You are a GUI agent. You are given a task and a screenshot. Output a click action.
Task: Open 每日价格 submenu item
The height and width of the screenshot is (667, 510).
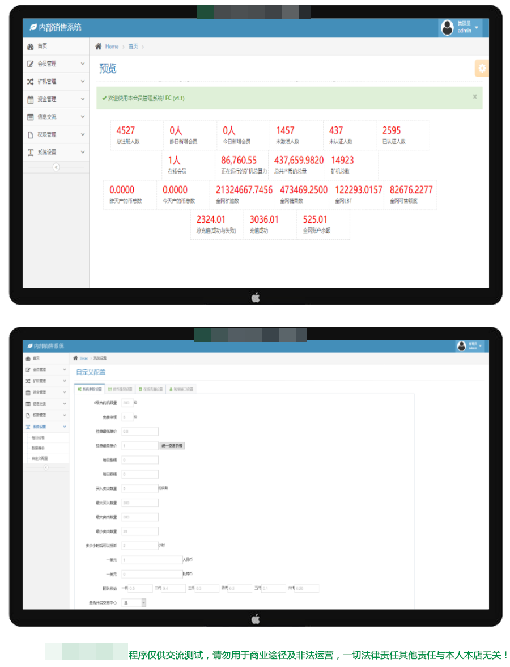[x=39, y=438]
